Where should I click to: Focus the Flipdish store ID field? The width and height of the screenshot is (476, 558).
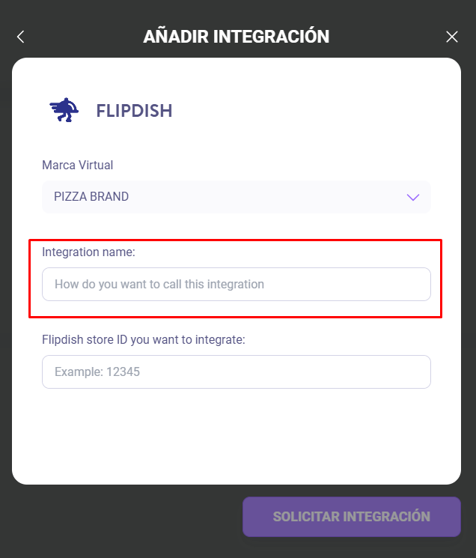[236, 372]
